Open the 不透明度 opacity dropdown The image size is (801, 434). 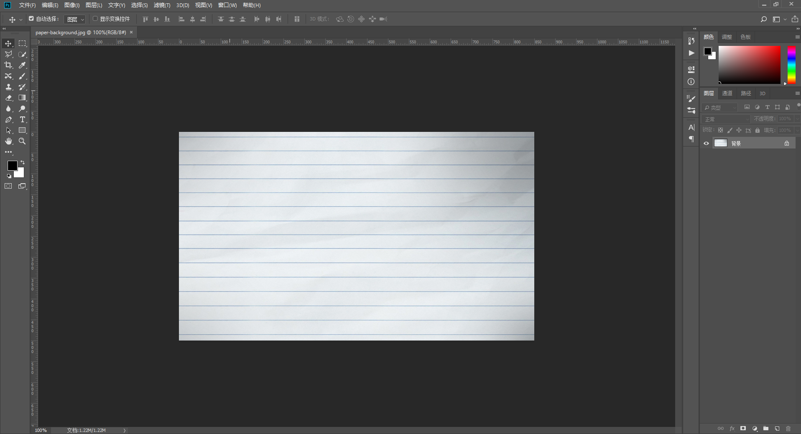(x=797, y=119)
